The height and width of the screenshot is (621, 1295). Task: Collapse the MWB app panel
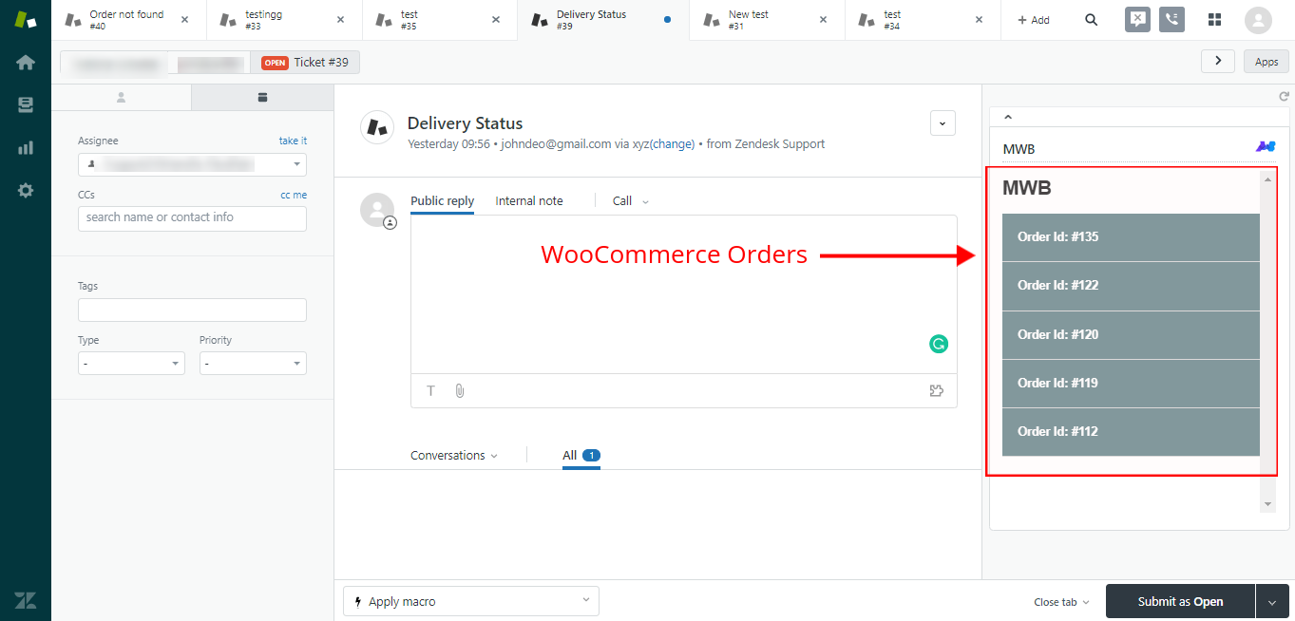[x=1008, y=118]
